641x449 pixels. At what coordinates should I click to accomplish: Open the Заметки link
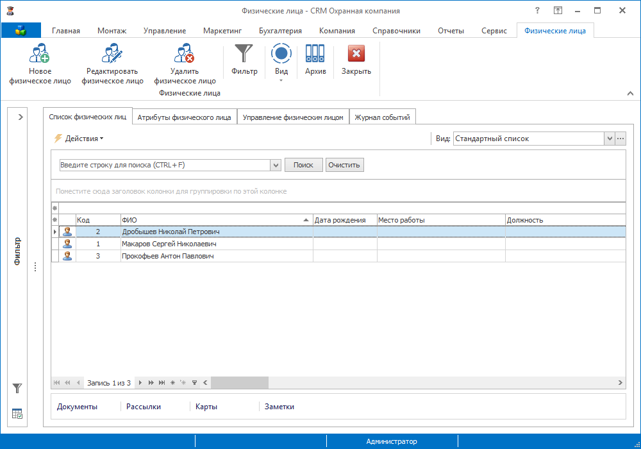[x=279, y=407]
